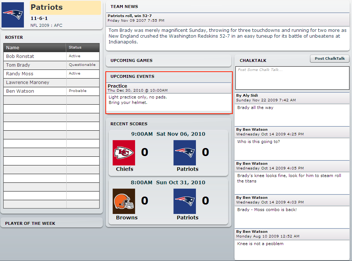Click the Chiefs logo in Recent Scores
Screen dimensions: 352x261
124,153
